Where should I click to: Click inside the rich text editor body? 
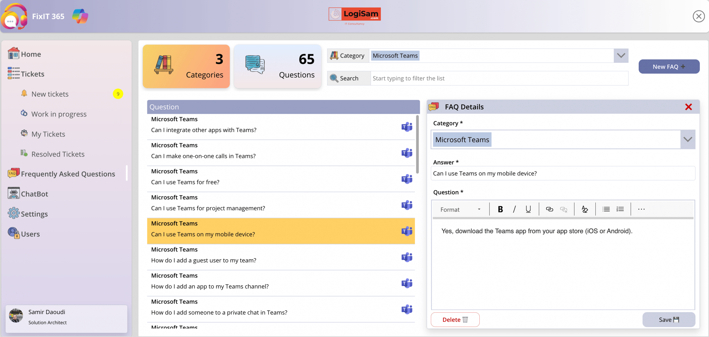click(563, 264)
